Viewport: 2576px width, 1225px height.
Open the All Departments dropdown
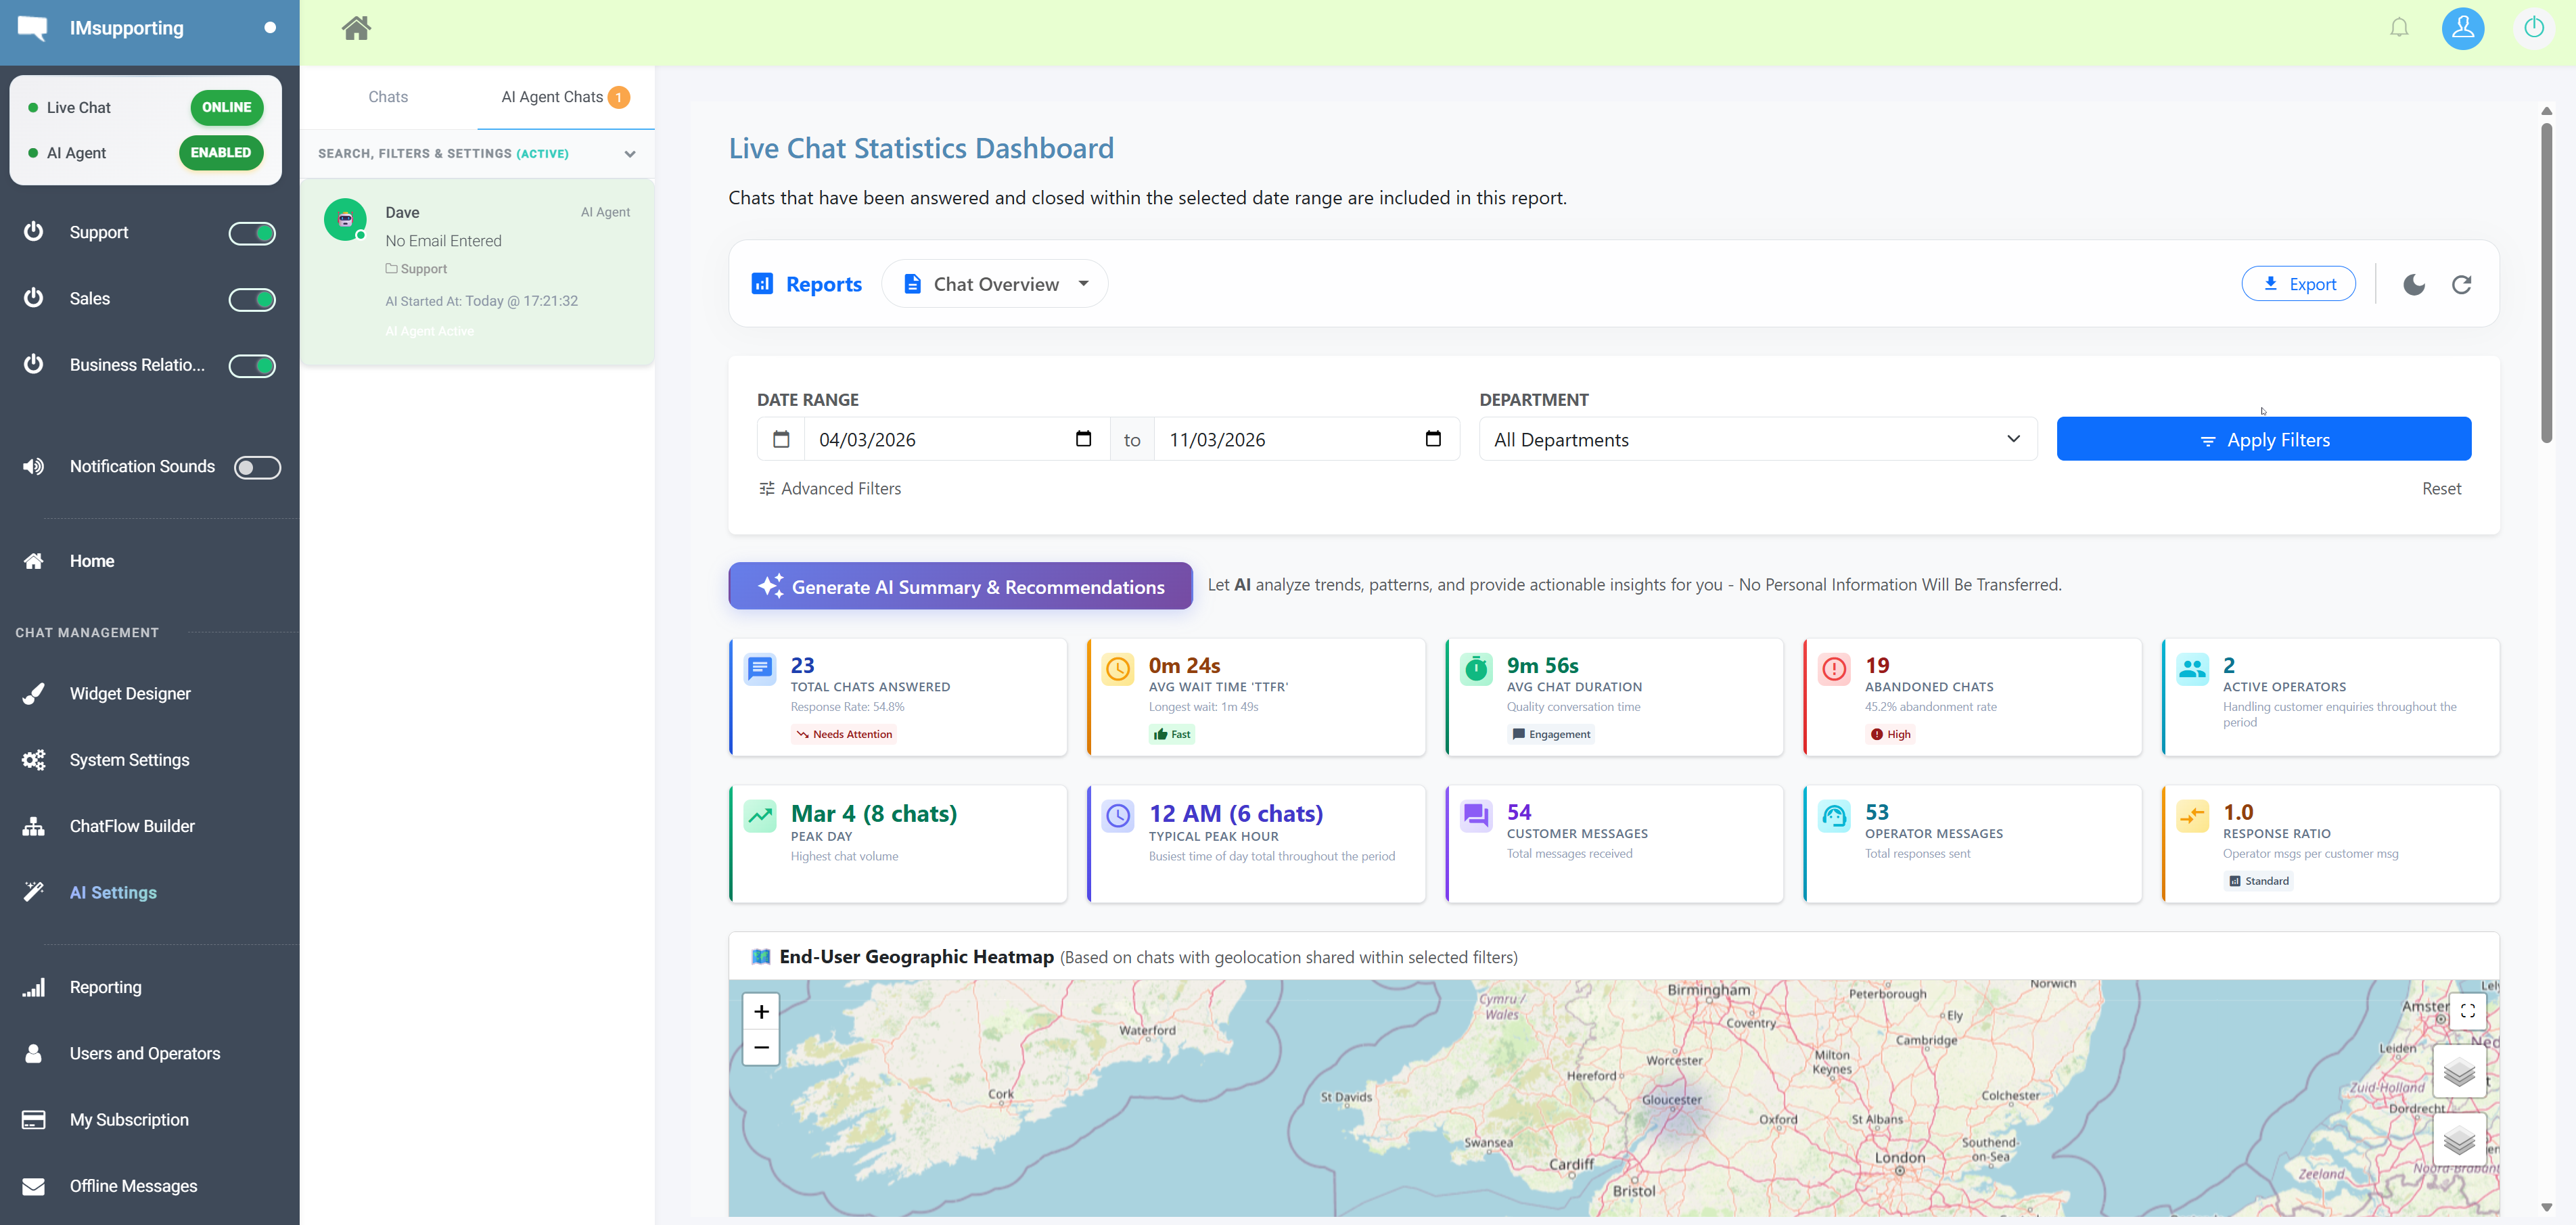tap(1758, 439)
